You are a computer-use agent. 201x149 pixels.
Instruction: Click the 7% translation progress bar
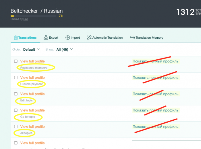tap(33, 16)
